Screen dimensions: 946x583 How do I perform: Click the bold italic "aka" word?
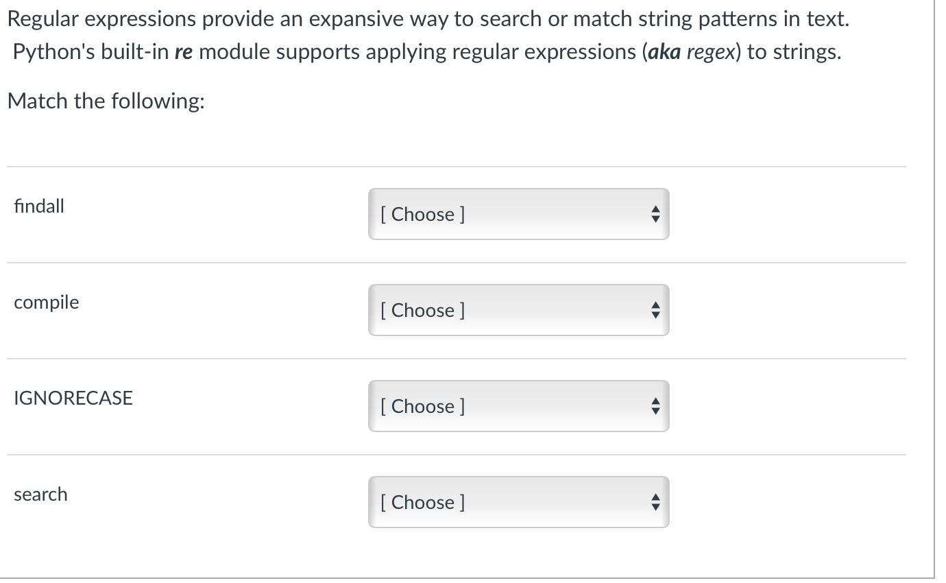(665, 53)
